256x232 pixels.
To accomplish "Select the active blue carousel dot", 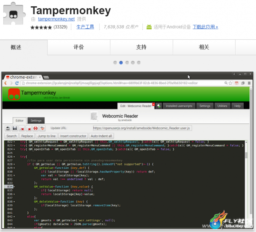I will pyautogui.click(x=121, y=62).
